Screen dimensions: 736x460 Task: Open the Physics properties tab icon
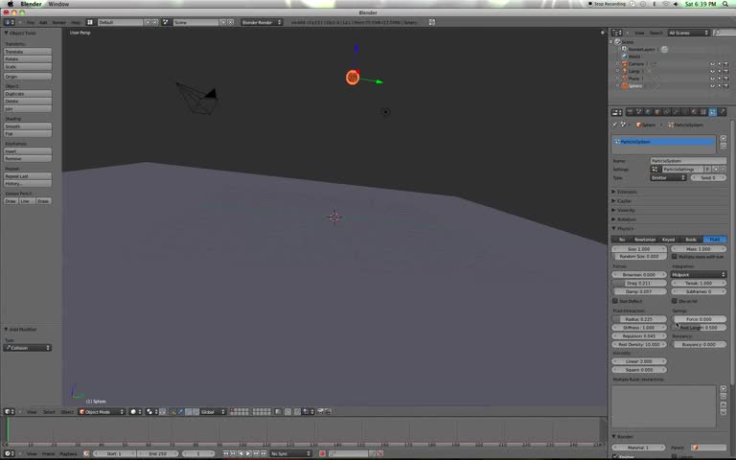pyautogui.click(x=722, y=112)
